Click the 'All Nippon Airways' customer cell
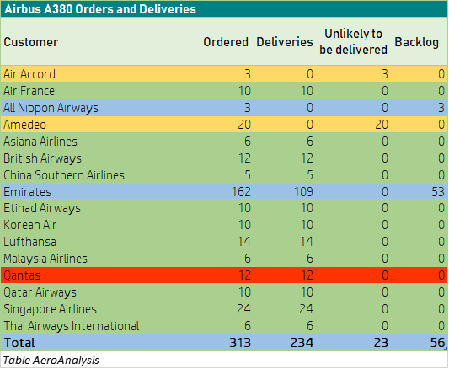This screenshot has height=369, width=449. [x=51, y=108]
